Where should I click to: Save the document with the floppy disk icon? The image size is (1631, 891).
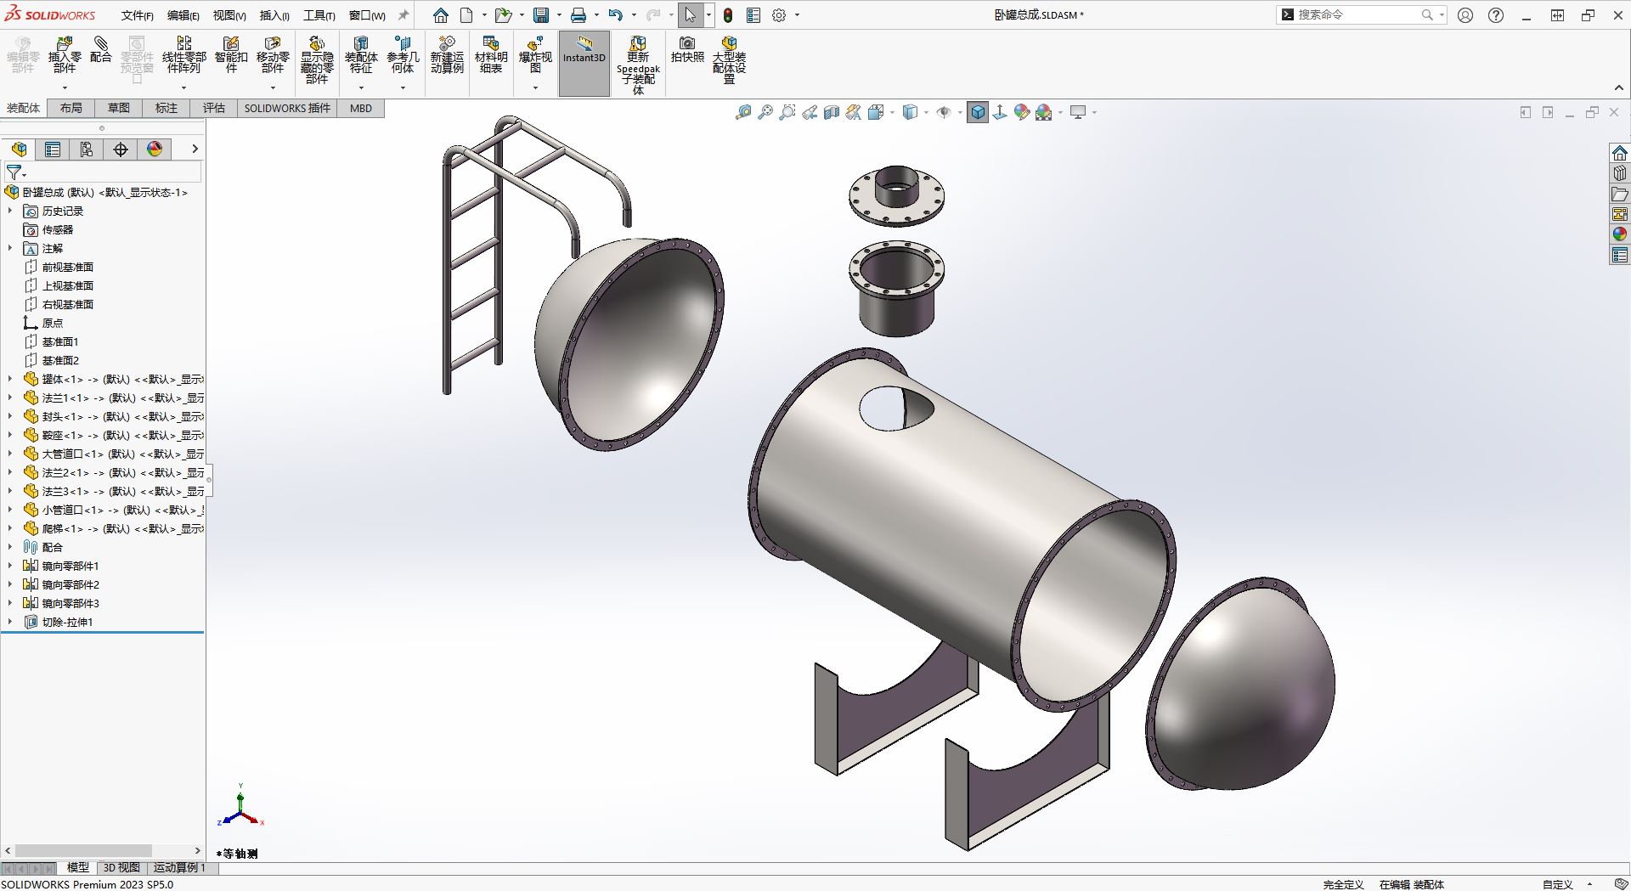[x=541, y=15]
